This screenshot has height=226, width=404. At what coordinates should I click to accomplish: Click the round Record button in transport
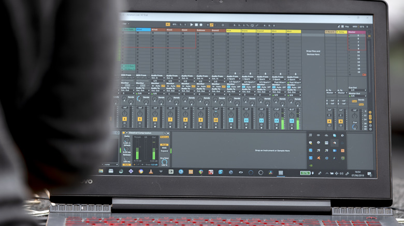point(201,25)
